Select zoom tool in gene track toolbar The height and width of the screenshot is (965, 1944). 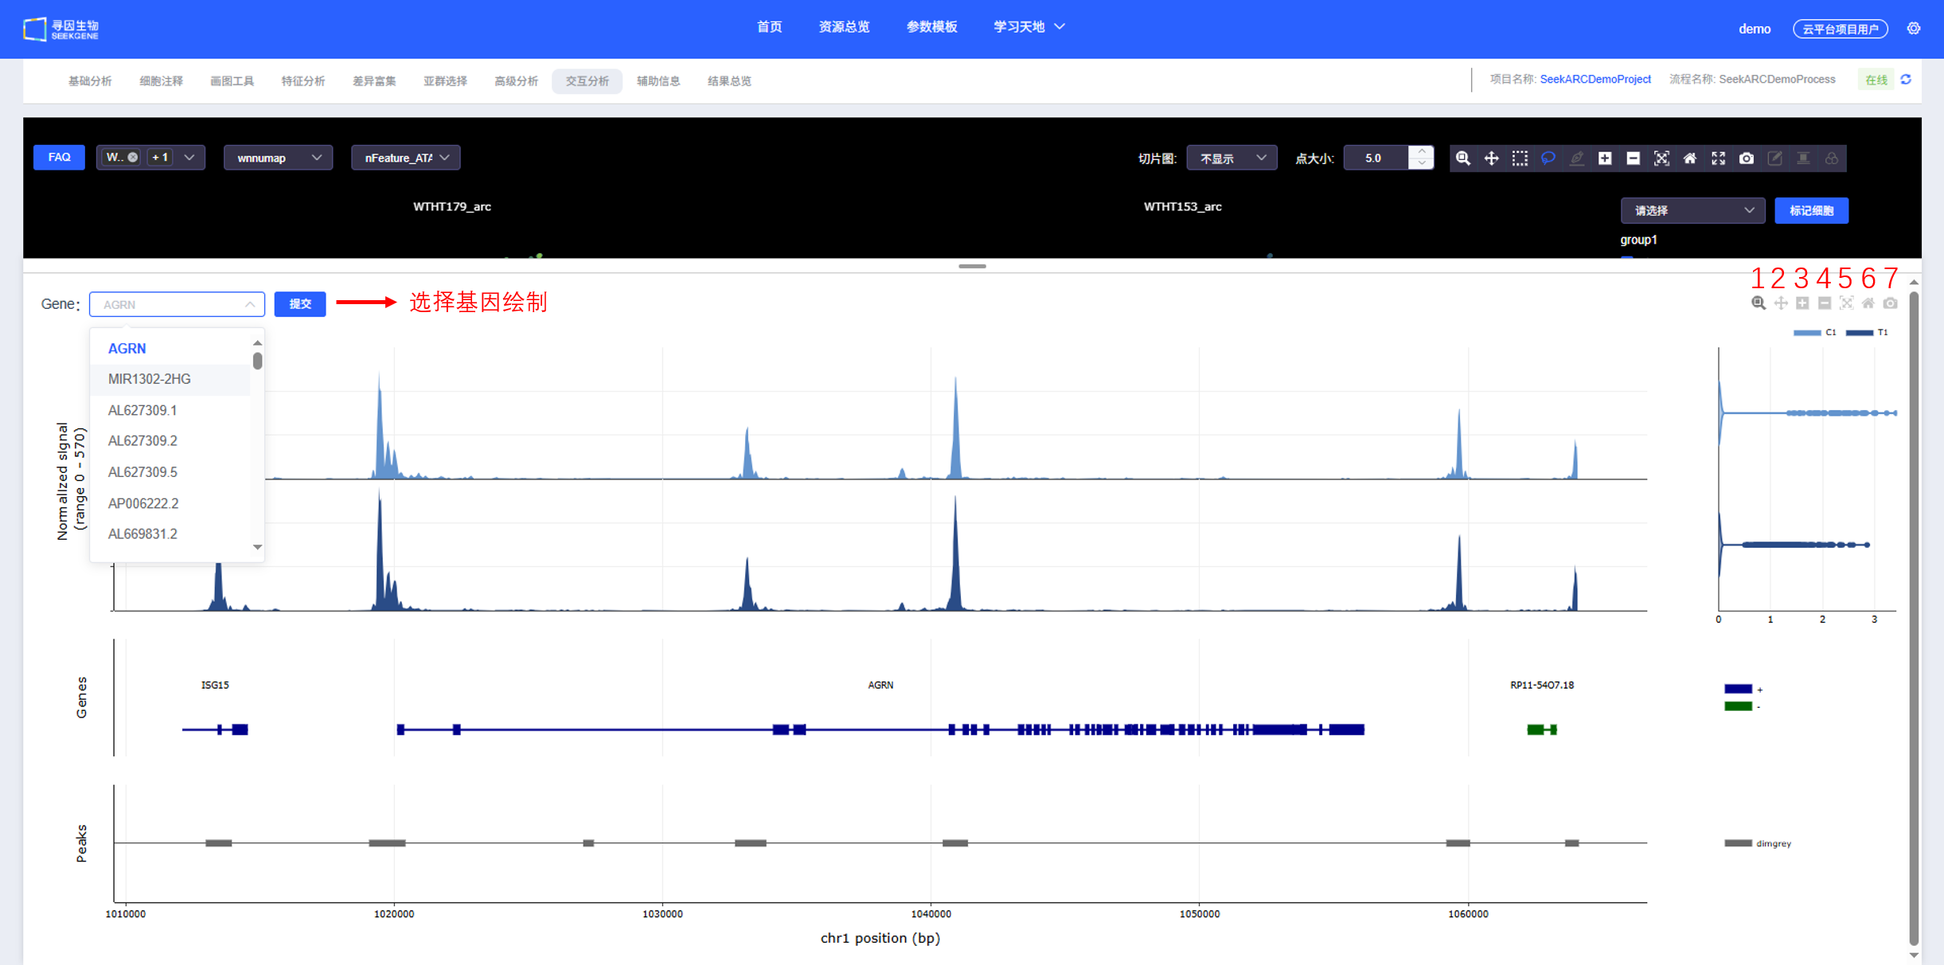coord(1759,303)
